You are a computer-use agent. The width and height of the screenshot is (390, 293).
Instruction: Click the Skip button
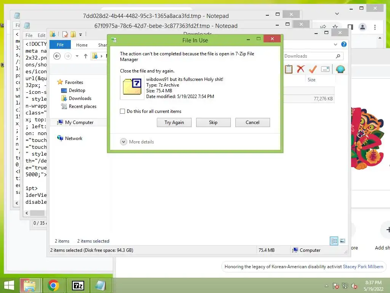pos(213,122)
